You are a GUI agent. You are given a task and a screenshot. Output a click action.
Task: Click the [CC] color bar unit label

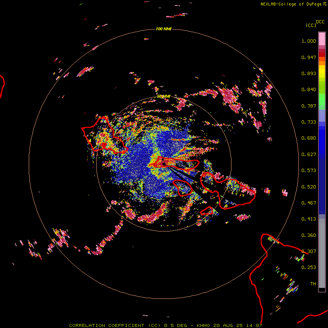tap(311, 25)
